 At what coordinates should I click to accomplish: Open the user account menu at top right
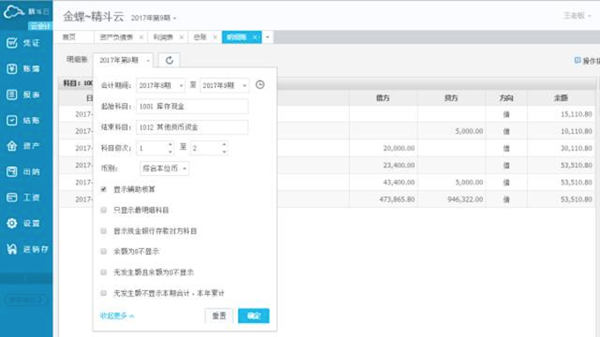point(577,16)
